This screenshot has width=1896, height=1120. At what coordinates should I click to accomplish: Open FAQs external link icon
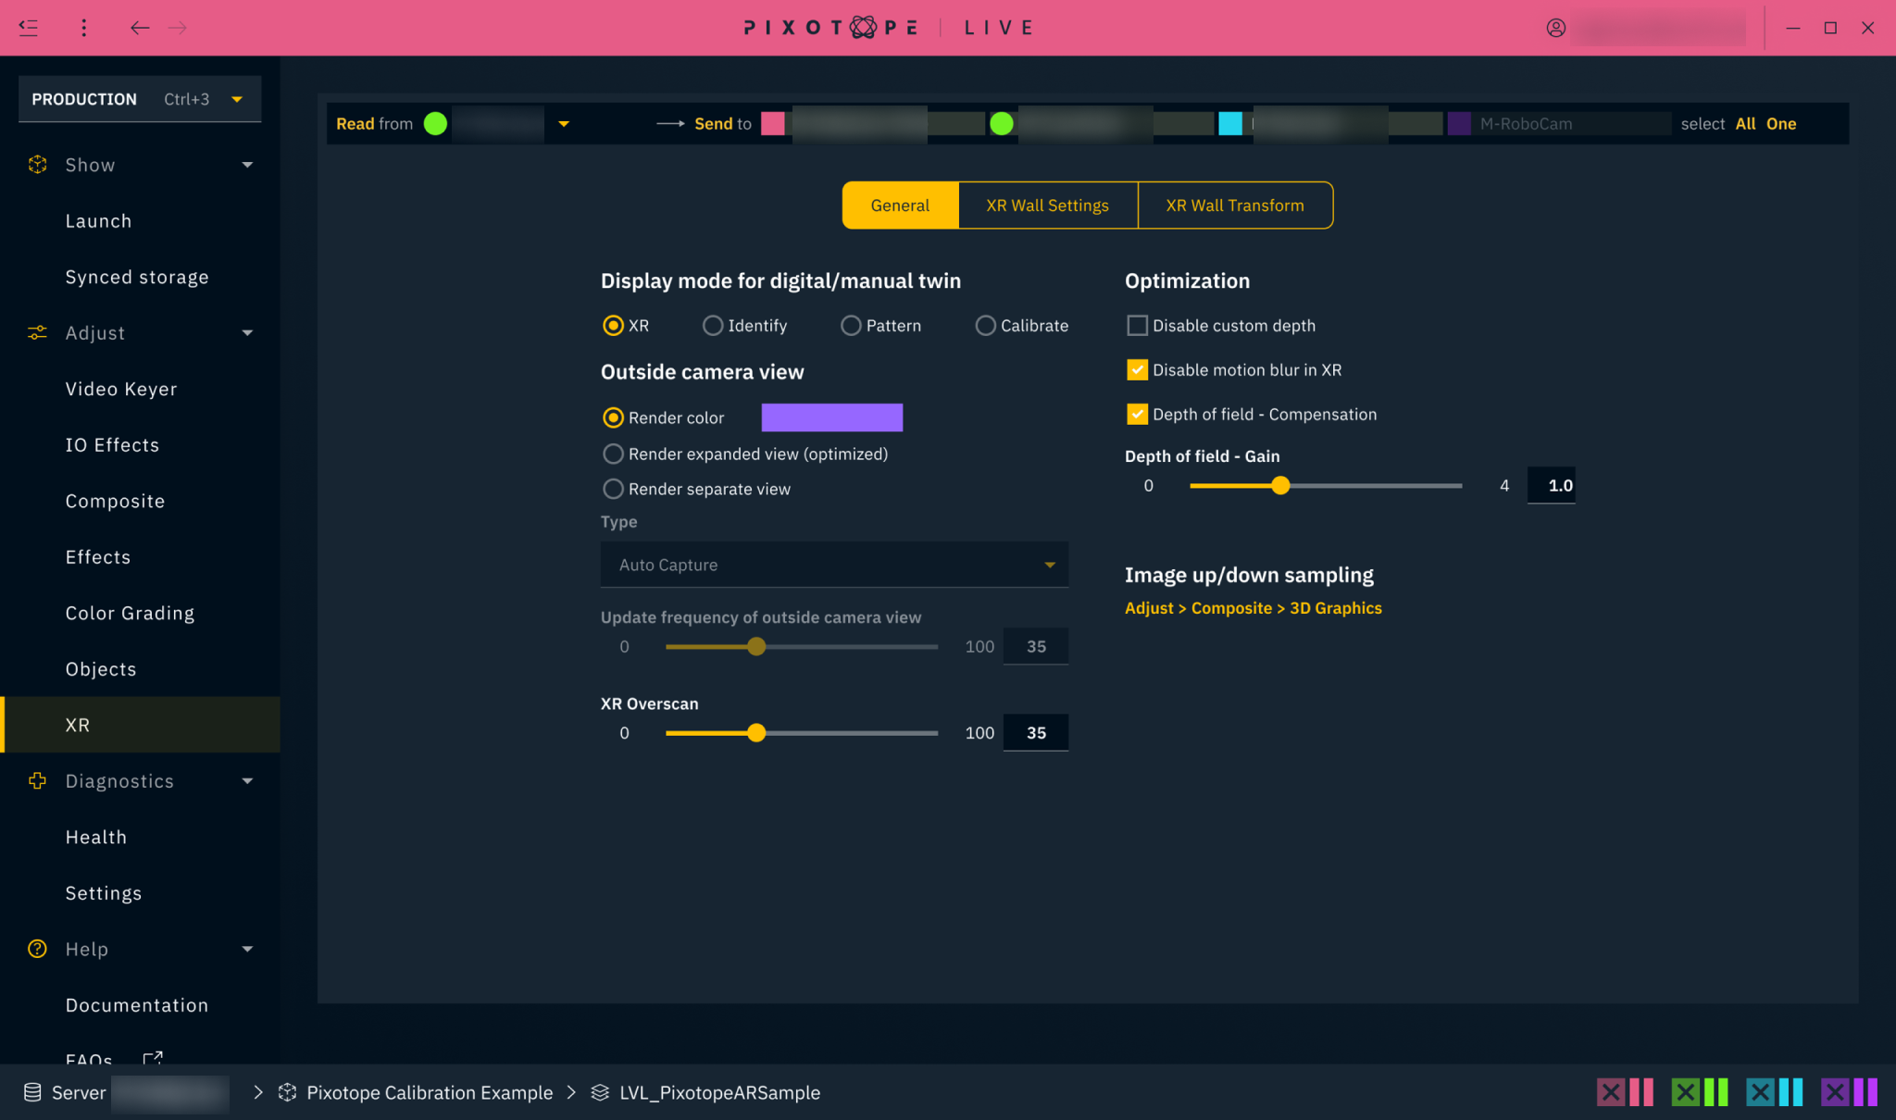click(x=153, y=1057)
